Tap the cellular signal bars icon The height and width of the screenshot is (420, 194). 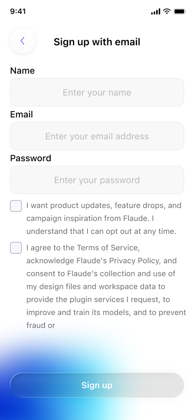pos(156,11)
